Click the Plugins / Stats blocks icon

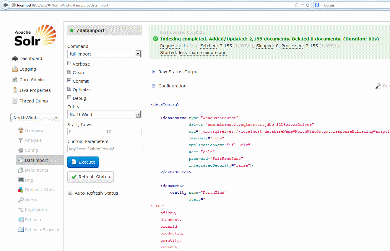(x=21, y=190)
